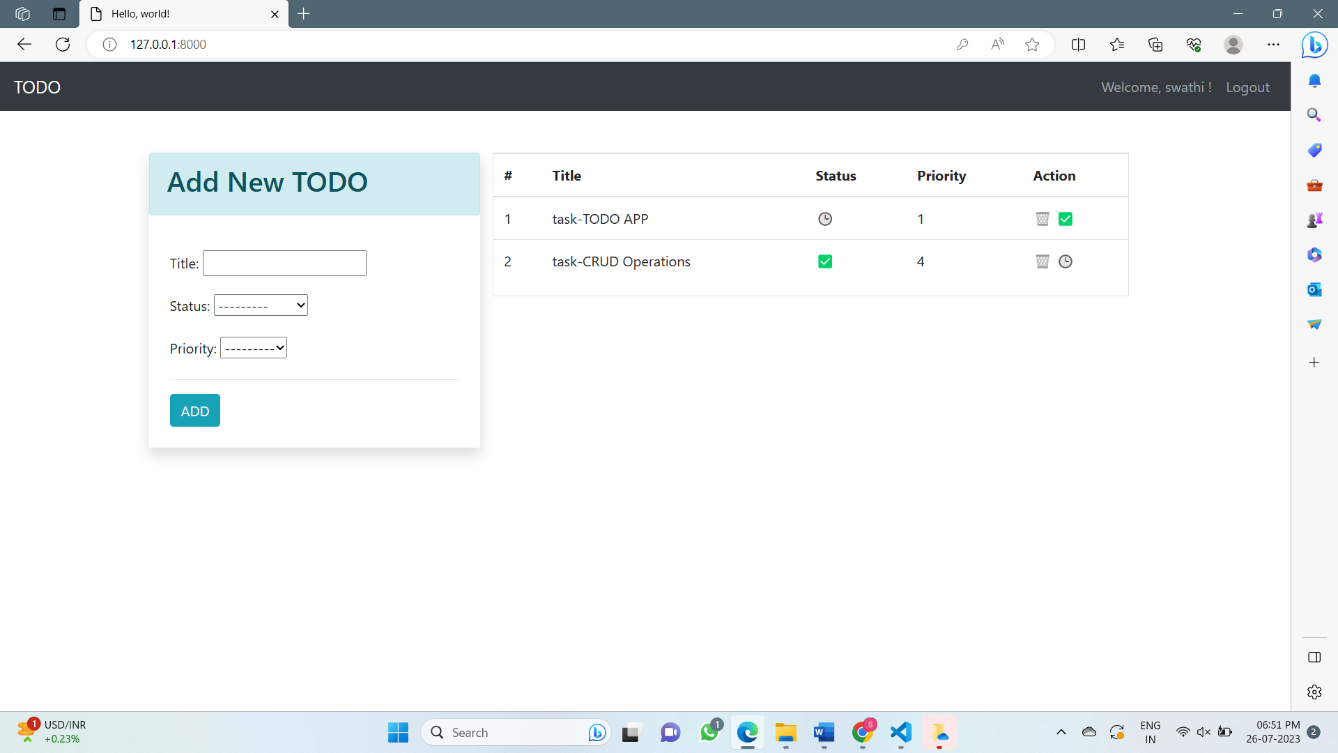Screen dimensions: 1338x753
Task: Open Outlook from the Edge sidebar
Action: tap(1314, 289)
